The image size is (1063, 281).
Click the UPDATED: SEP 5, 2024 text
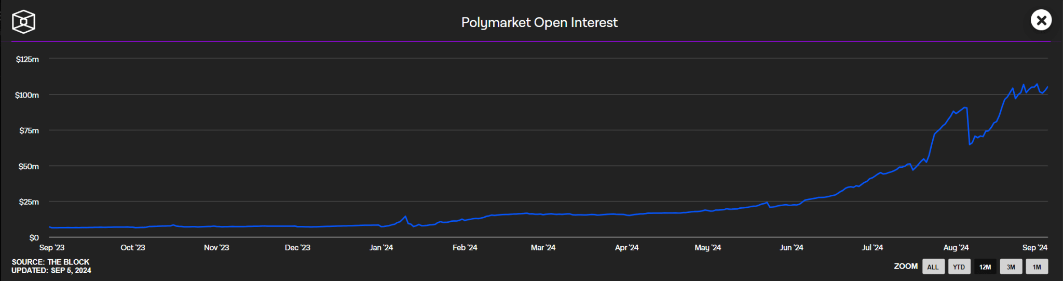pyautogui.click(x=51, y=270)
